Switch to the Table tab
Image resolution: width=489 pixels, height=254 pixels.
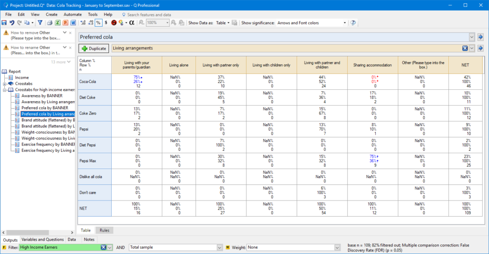point(86,230)
